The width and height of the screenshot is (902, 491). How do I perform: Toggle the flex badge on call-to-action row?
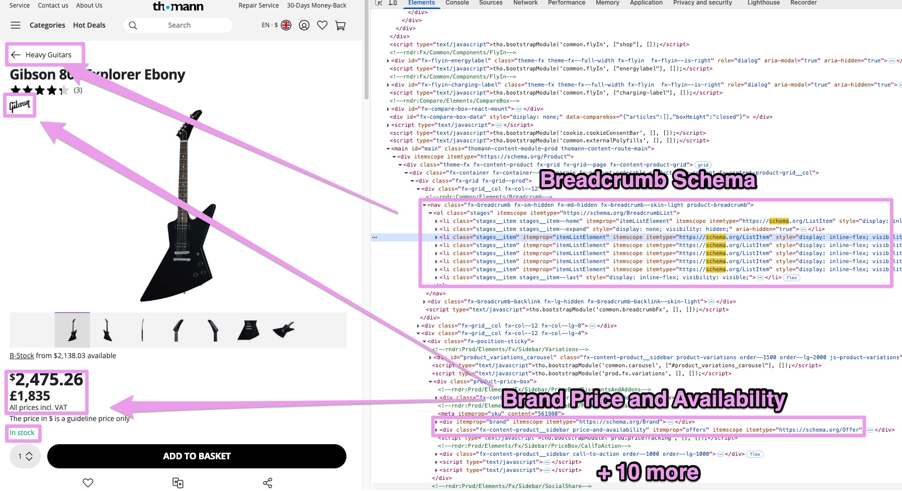pos(755,454)
